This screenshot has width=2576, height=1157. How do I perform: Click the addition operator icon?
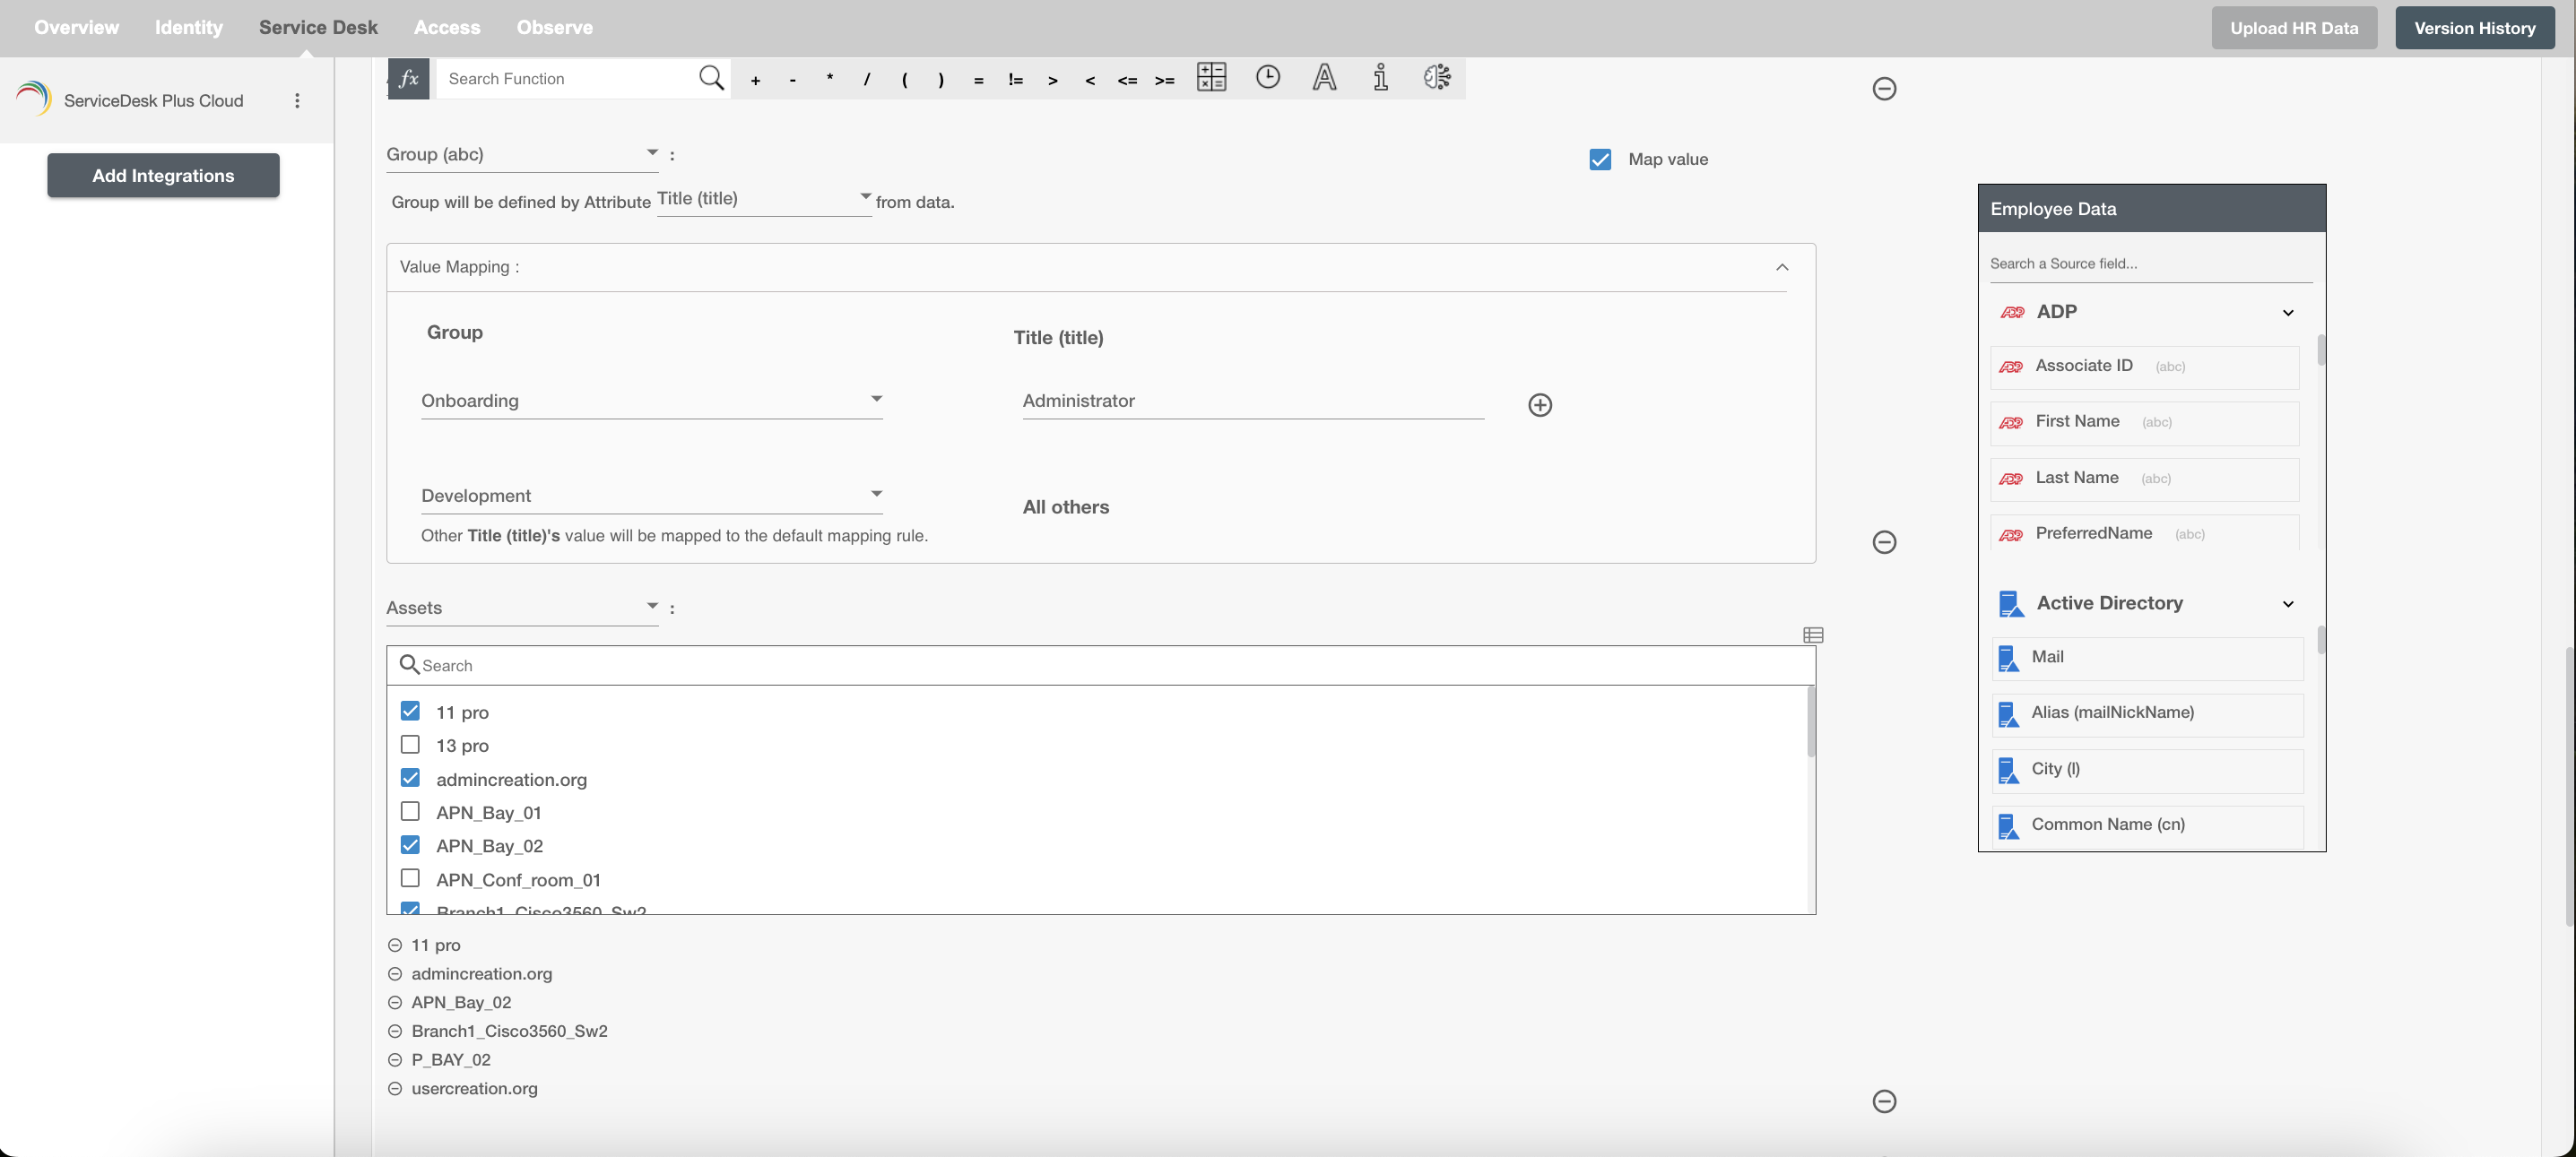756,77
